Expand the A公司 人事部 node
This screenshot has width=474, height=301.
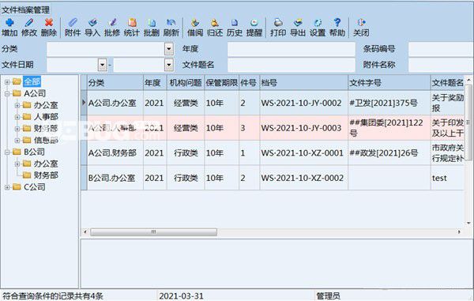coord(17,117)
